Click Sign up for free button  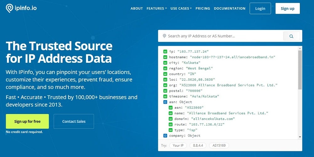(27, 121)
